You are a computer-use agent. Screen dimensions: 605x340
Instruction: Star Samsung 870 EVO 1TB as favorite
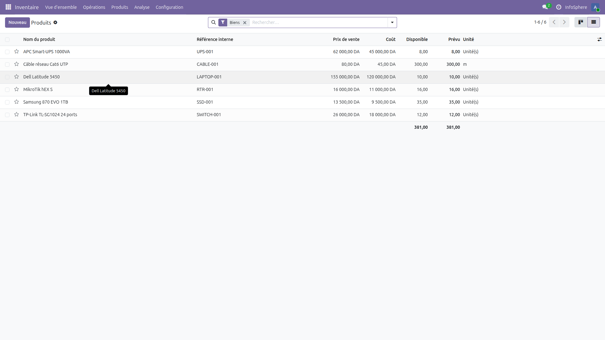coord(16,102)
